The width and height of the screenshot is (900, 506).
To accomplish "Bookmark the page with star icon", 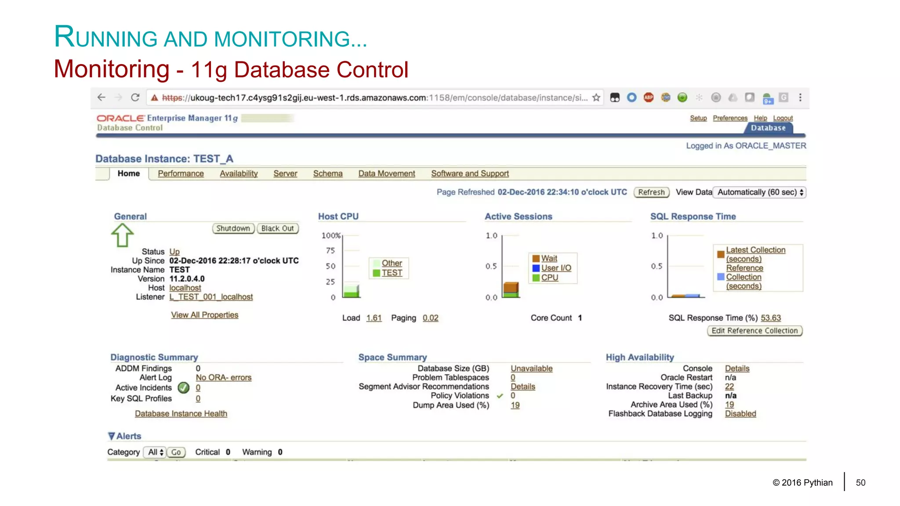I will [596, 98].
